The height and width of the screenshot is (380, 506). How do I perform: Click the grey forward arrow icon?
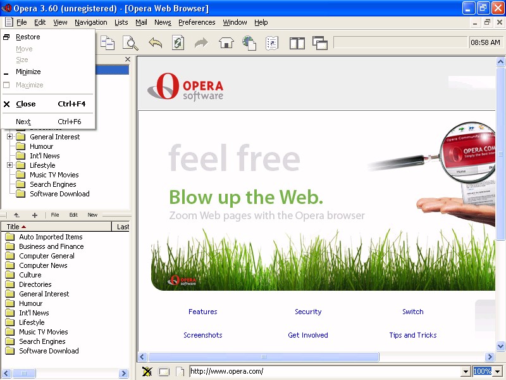[201, 42]
